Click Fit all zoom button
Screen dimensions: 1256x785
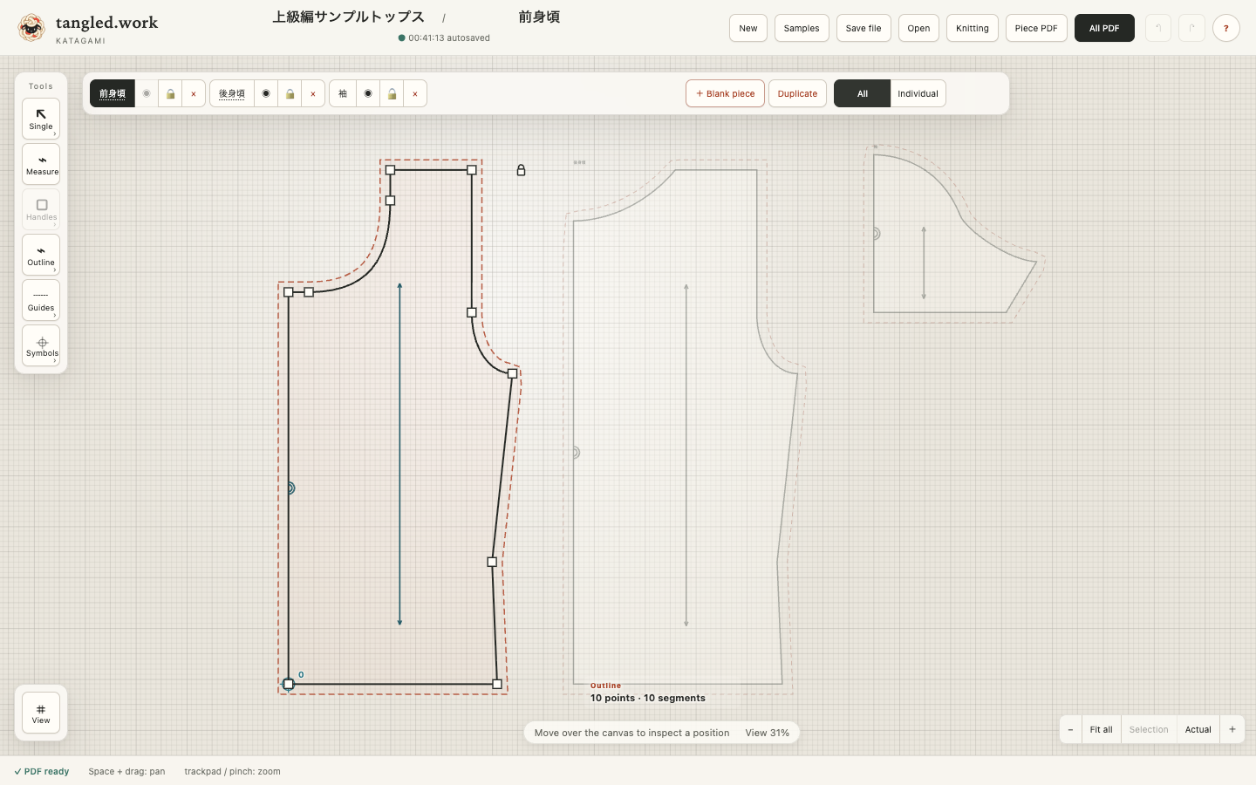[x=1101, y=729]
